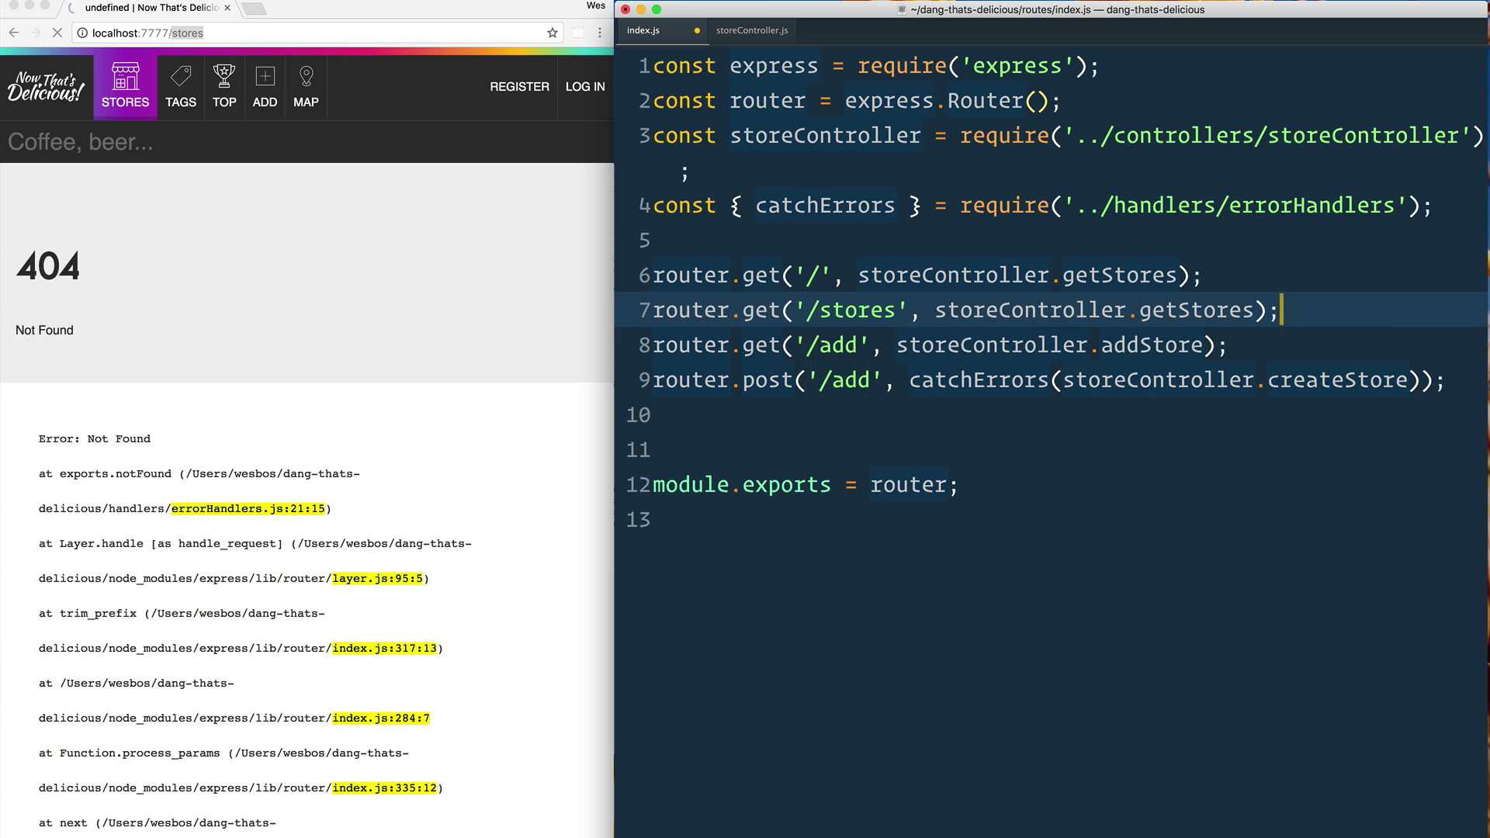Click the Register link
The image size is (1490, 838).
(519, 87)
